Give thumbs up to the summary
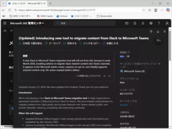The height and width of the screenshot is (129, 172). 105,76
